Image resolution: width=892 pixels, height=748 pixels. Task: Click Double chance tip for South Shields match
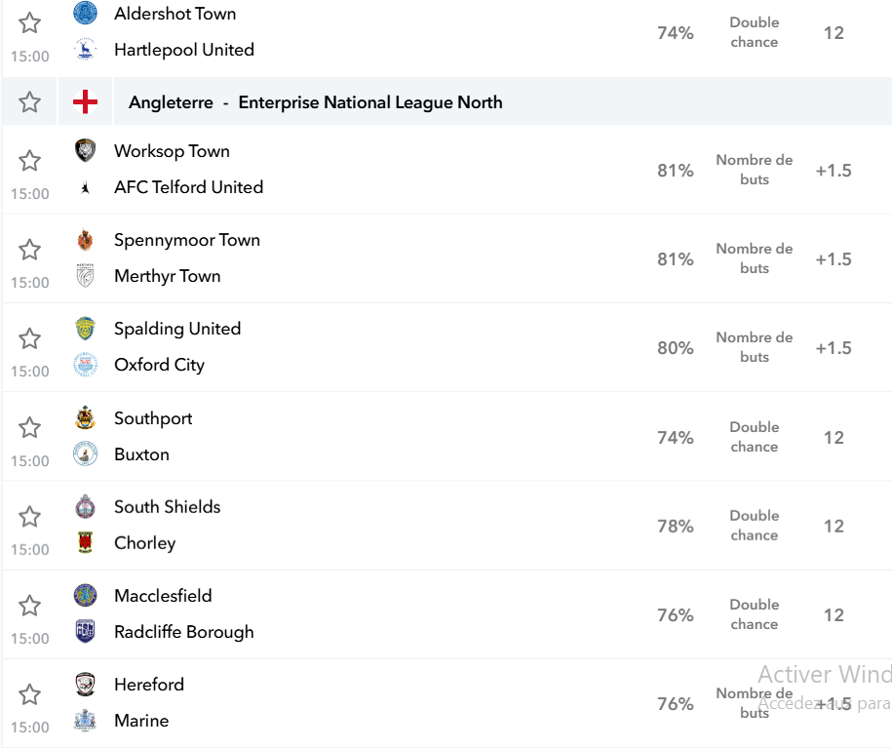(x=755, y=526)
